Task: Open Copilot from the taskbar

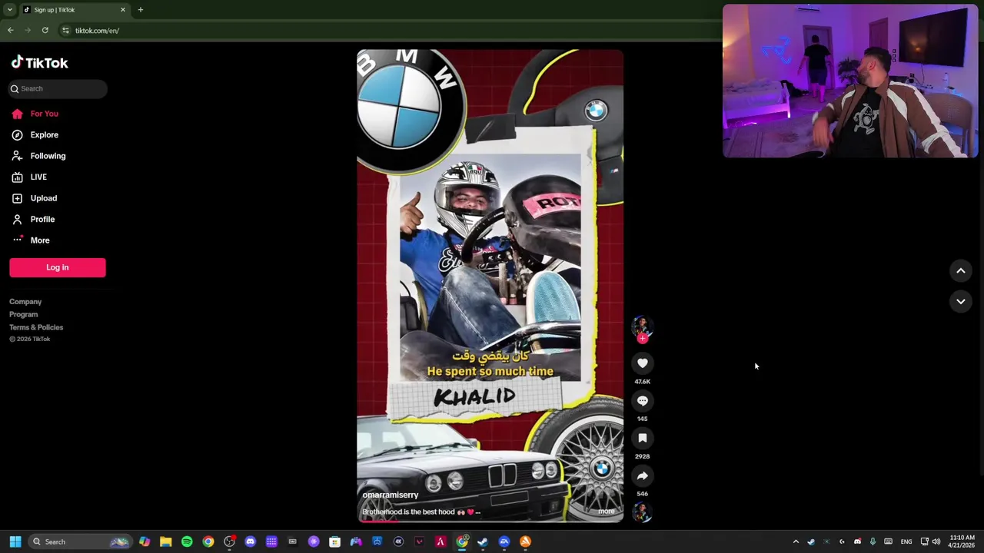Action: click(x=145, y=542)
